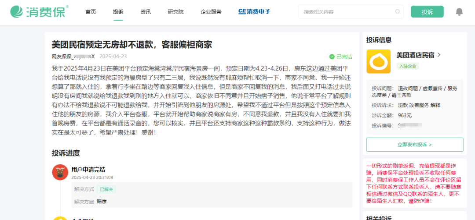Click the 用户申请完结 progress entry
The height and width of the screenshot is (220, 475).
click(88, 170)
